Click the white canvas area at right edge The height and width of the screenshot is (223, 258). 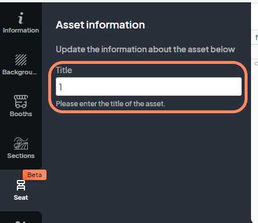click(255, 135)
